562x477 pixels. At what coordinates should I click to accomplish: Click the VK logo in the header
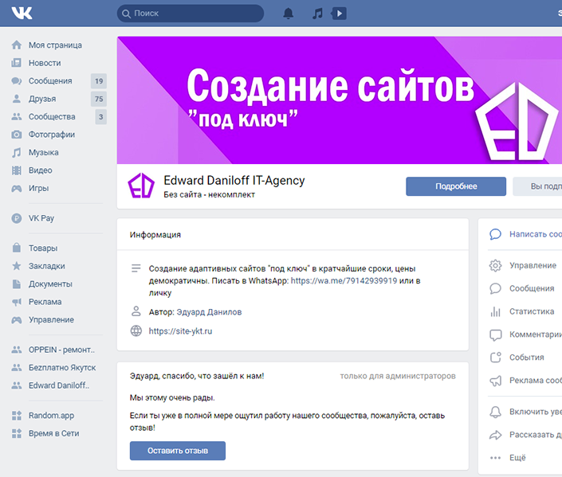click(22, 13)
